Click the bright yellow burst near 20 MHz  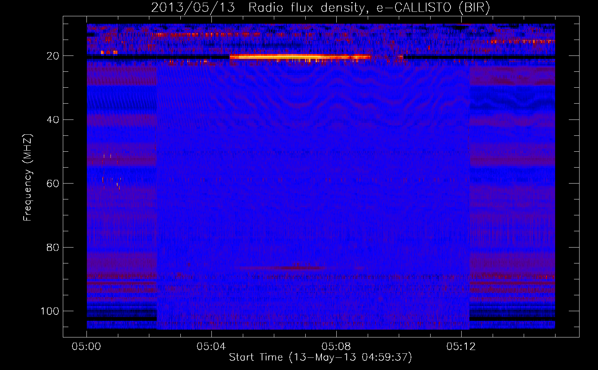tap(300, 57)
